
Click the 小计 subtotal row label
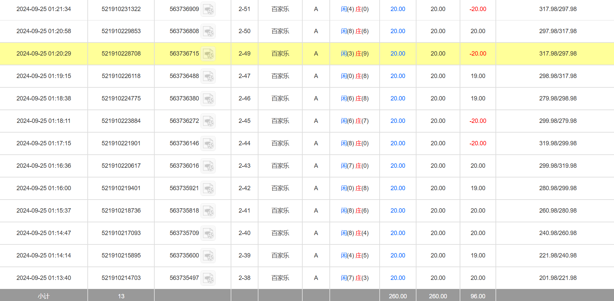pos(44,296)
